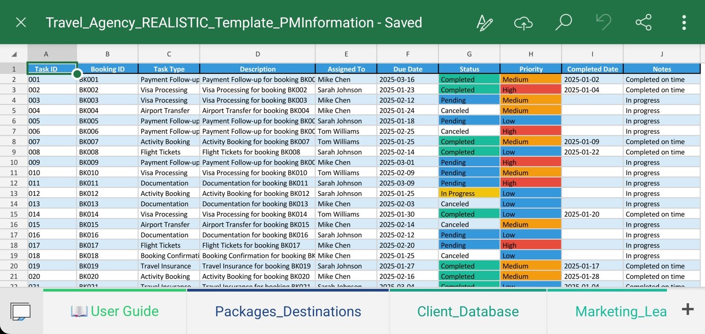
Task: Switch to the Client_Database sheet tab
Action: (x=468, y=311)
